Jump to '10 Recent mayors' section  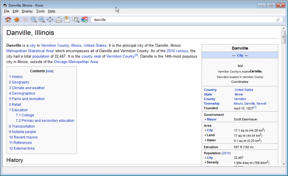click(x=23, y=137)
